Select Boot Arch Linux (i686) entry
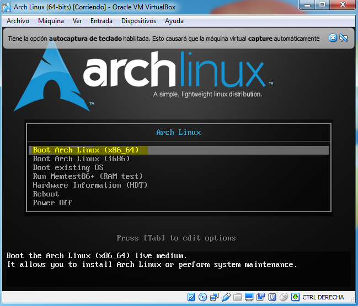 point(81,159)
